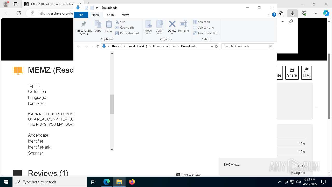Click Flag button on archive page
Image resolution: width=332 pixels, height=187 pixels.
(x=306, y=73)
